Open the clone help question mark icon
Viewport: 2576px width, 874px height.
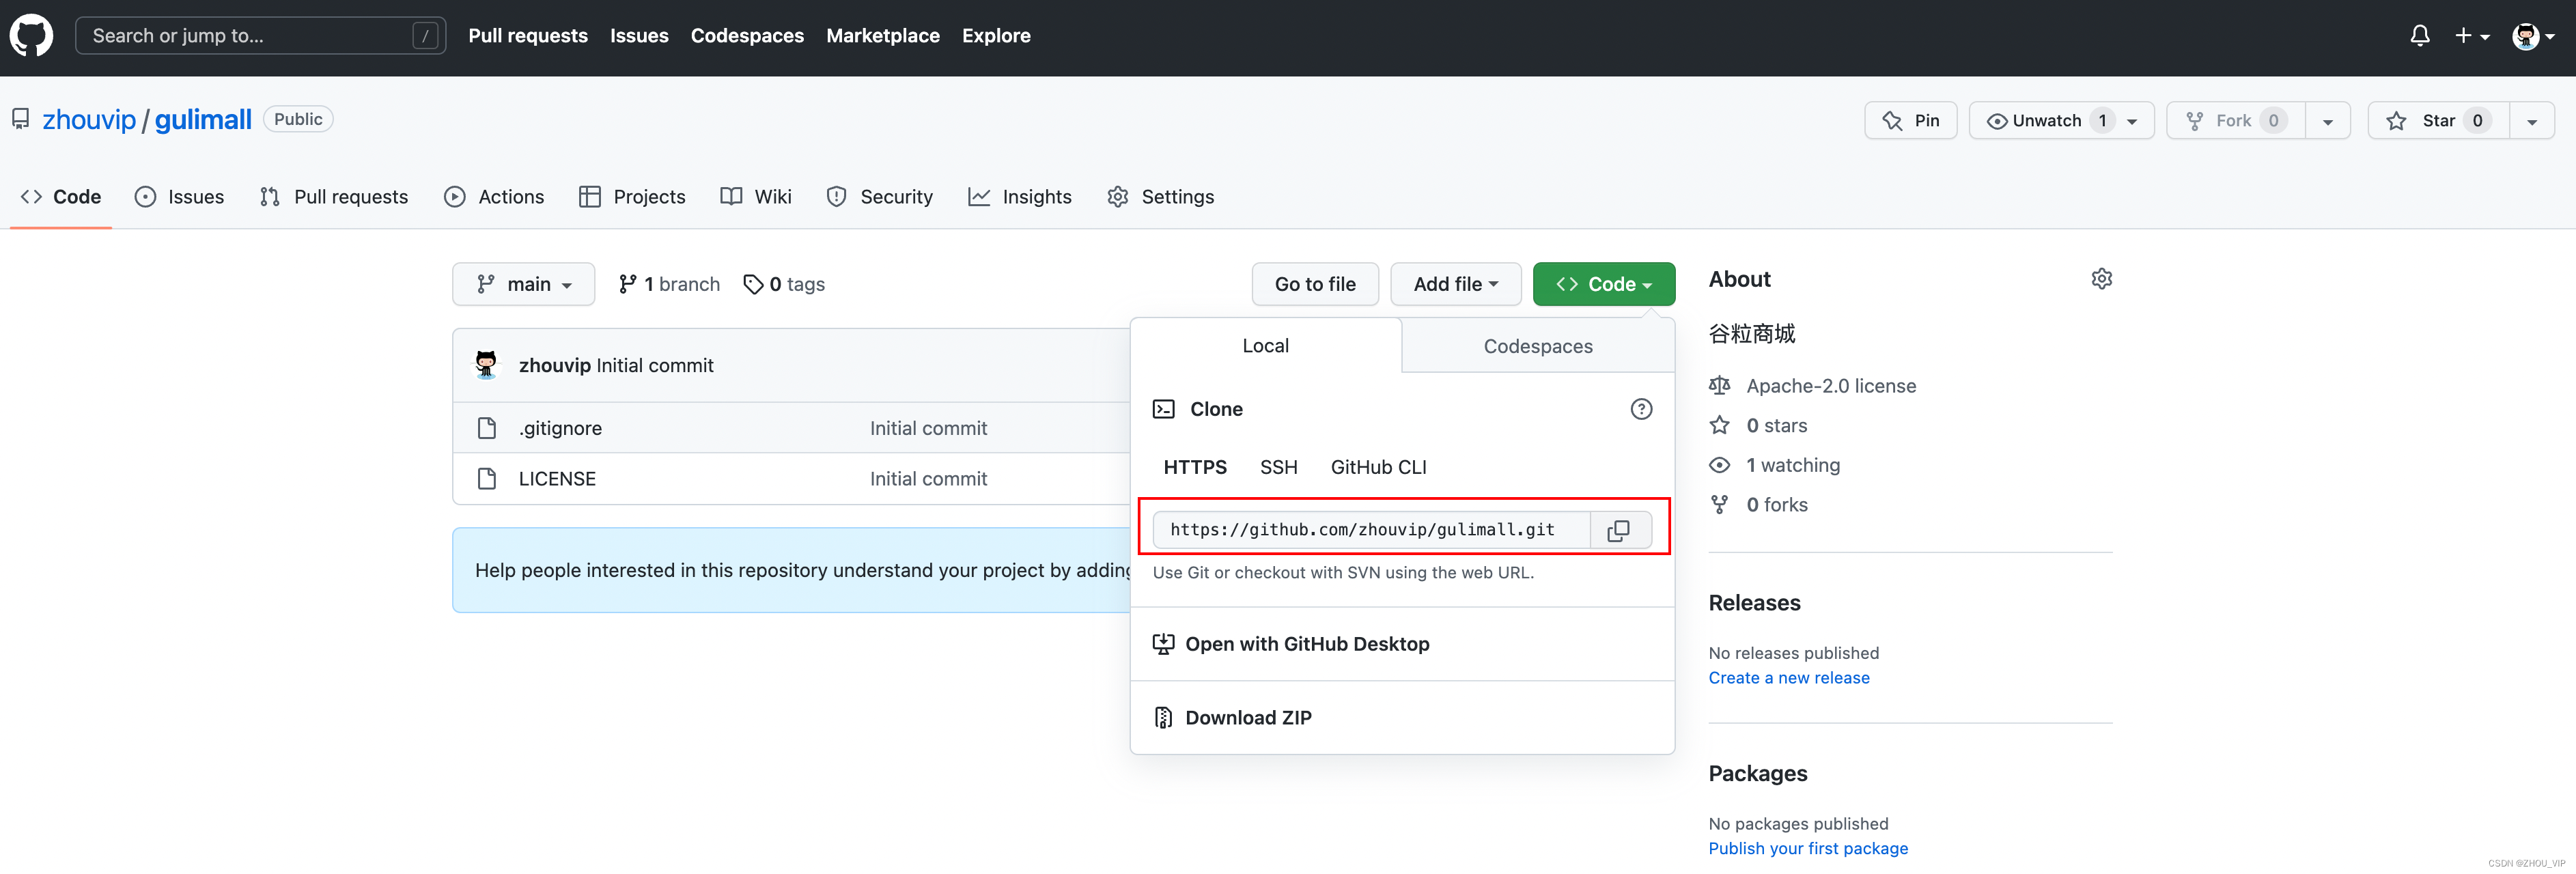point(1641,409)
